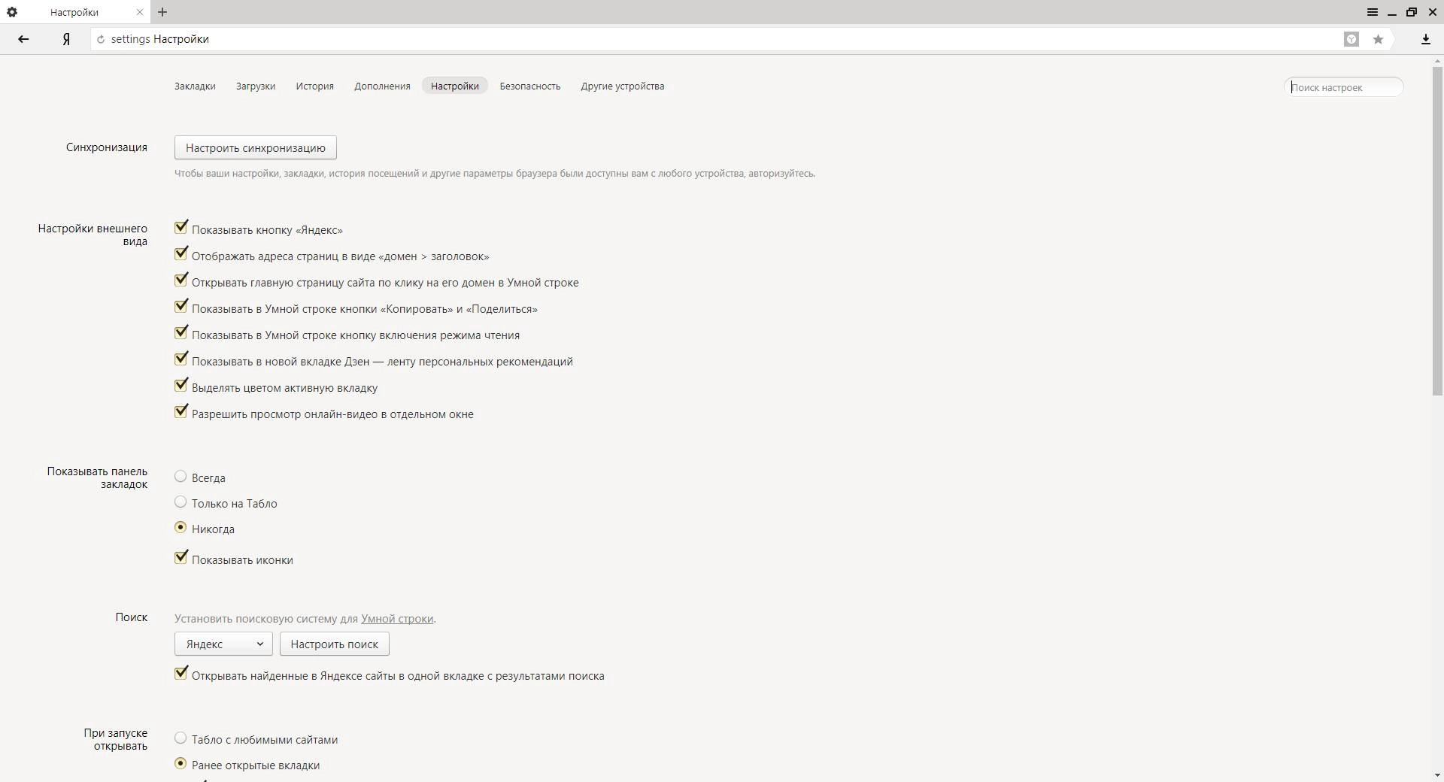Switch to the Загрузки section

256,86
